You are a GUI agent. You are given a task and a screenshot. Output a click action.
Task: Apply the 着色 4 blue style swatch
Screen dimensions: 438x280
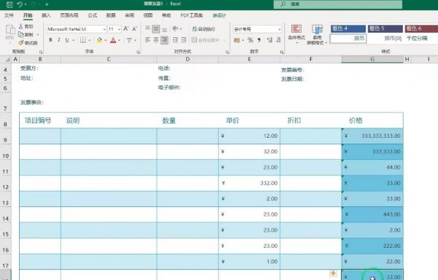348,28
